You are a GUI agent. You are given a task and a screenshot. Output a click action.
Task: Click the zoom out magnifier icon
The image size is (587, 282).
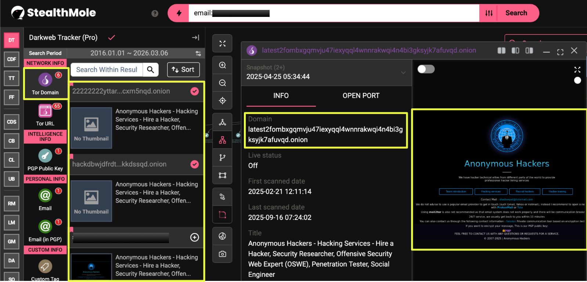click(222, 83)
